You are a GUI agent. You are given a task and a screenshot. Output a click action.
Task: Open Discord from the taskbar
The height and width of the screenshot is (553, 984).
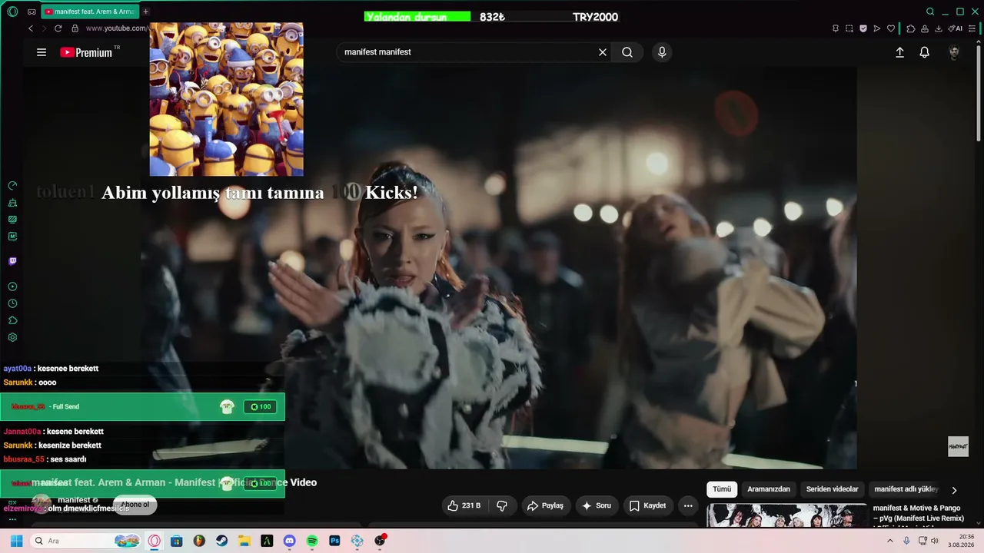pos(289,541)
